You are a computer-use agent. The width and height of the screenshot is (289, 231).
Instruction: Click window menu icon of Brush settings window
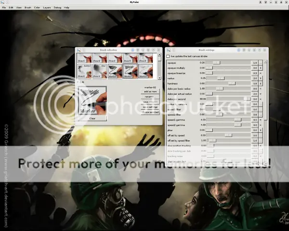[x=169, y=50]
